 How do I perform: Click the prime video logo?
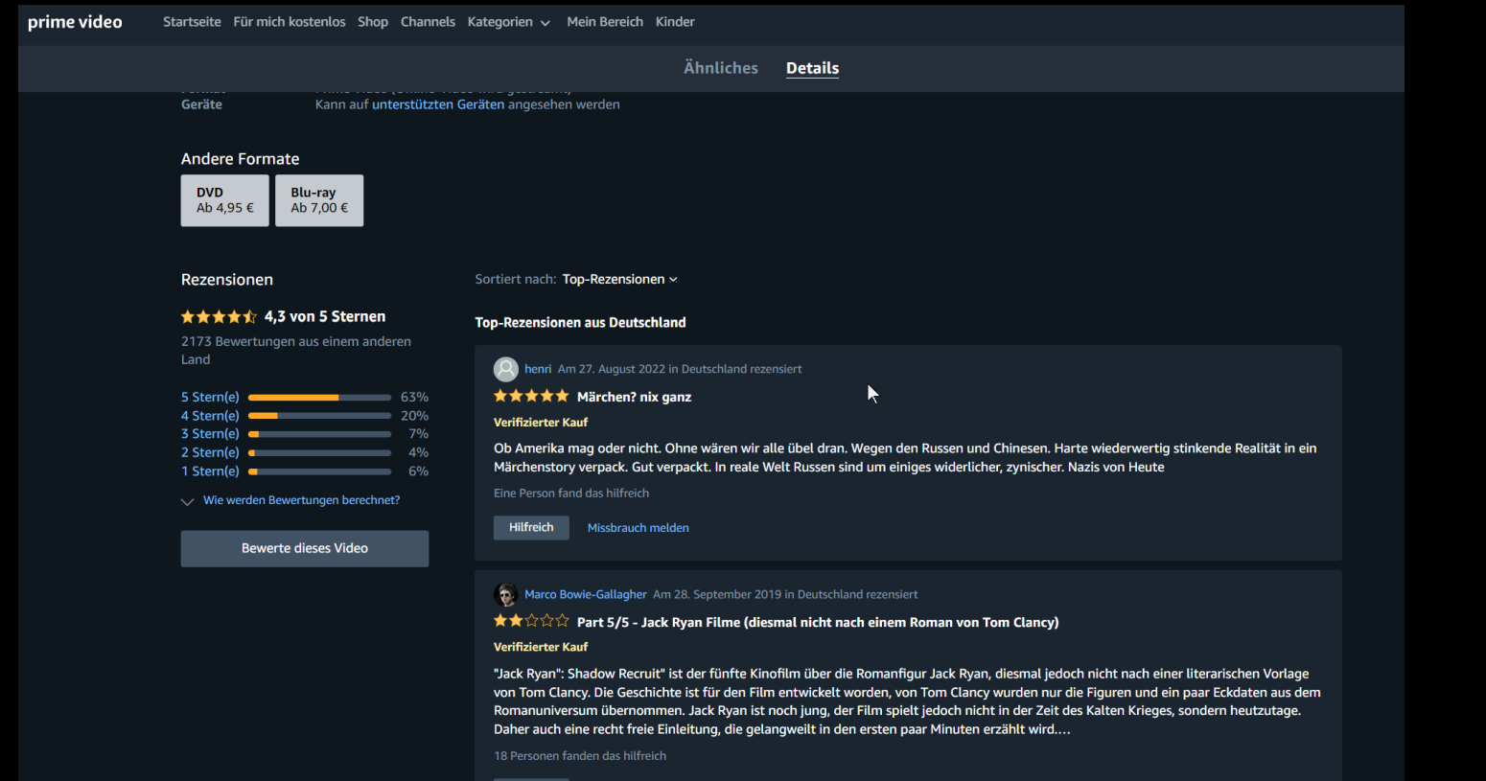pos(75,22)
